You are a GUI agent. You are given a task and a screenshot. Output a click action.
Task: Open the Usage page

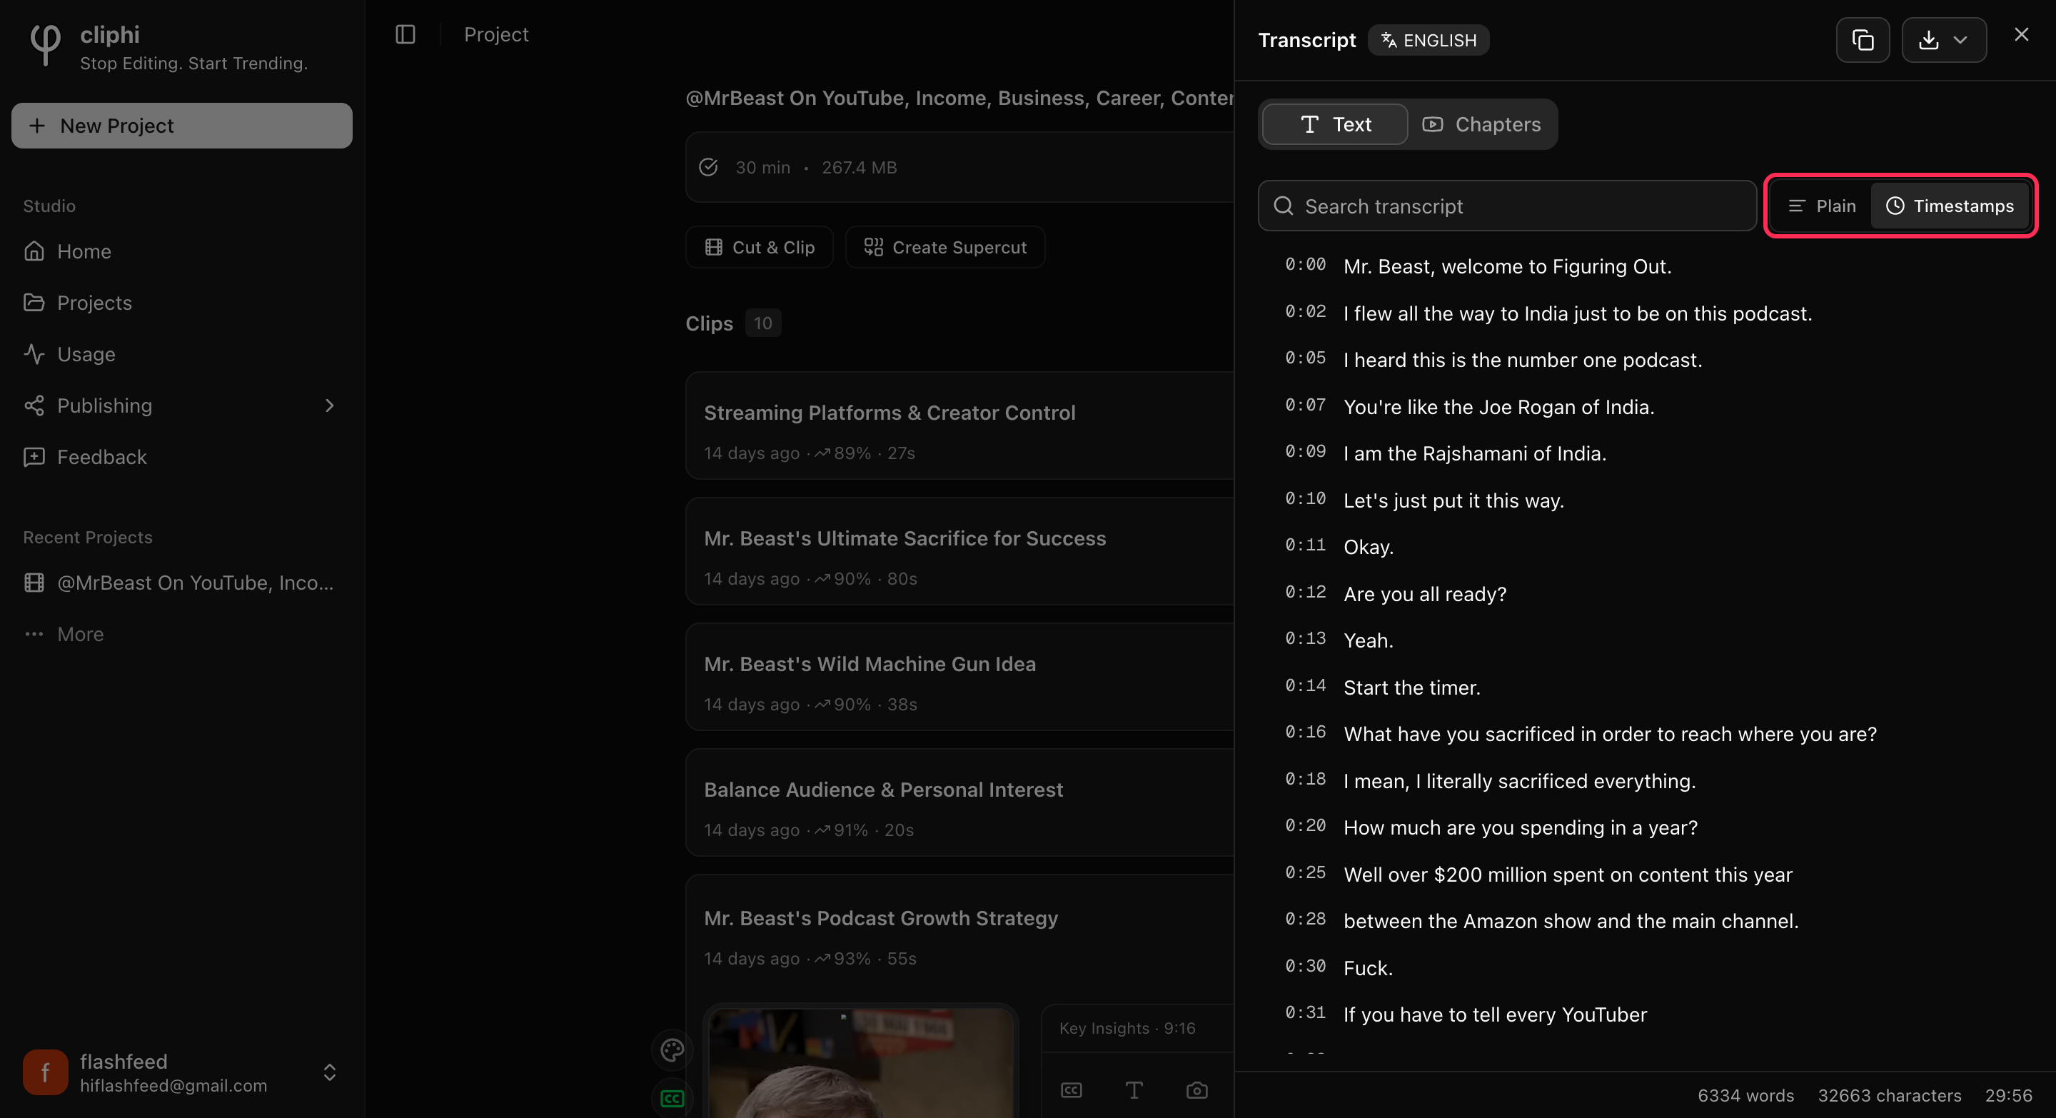[182, 354]
